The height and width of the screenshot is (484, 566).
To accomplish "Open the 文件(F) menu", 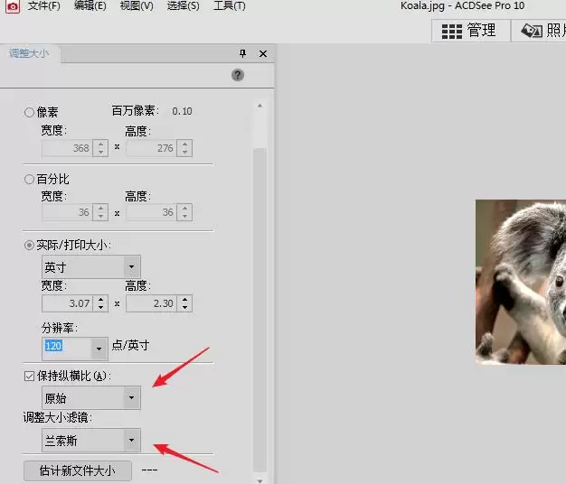I will [43, 5].
